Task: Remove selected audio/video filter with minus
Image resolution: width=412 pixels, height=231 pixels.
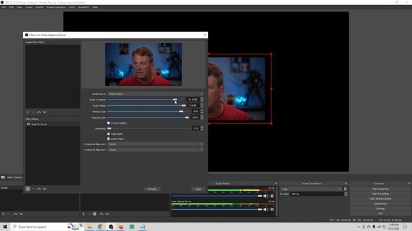Action: click(33, 112)
